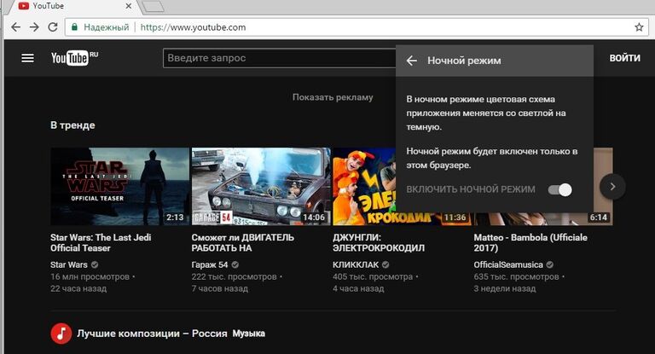Click the Показать рекламу link
Image resolution: width=655 pixels, height=354 pixels.
pyautogui.click(x=333, y=97)
